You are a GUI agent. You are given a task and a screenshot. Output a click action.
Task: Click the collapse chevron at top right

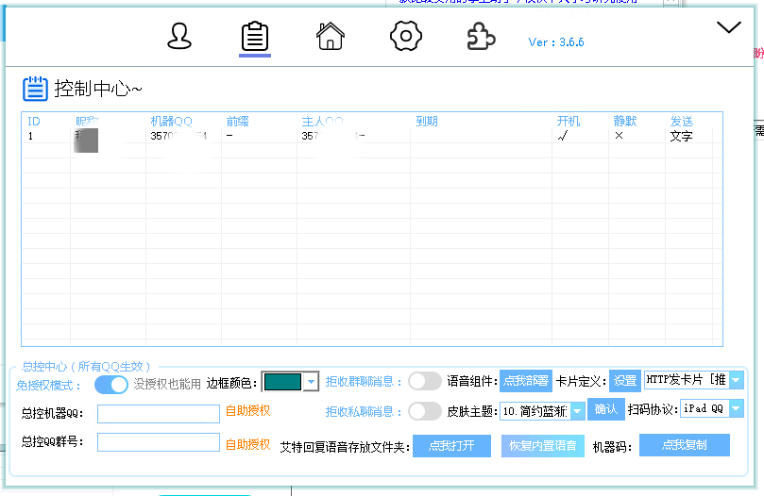(x=729, y=28)
